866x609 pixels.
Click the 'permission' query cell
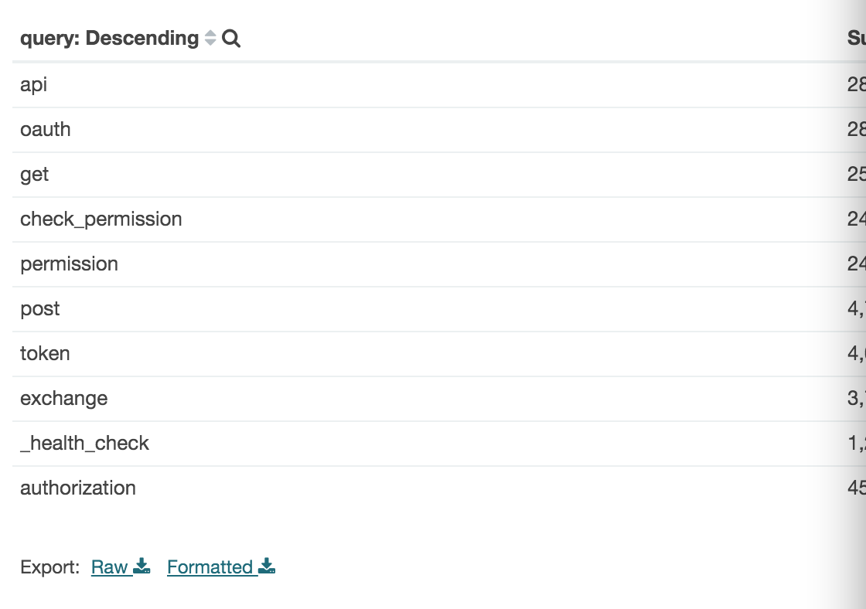pos(70,264)
